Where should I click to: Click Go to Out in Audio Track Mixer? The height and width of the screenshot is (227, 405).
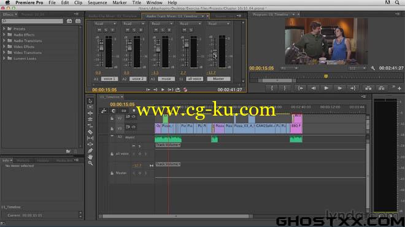pos(155,90)
